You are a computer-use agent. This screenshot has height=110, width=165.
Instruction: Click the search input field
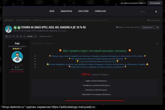coord(147,12)
